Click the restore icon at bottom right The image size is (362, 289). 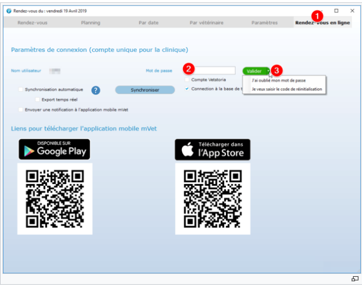click(355, 279)
